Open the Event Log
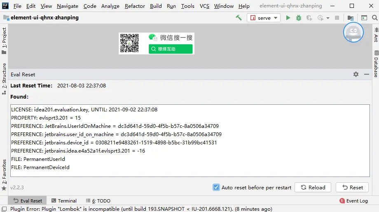The height and width of the screenshot is (212, 379). (353, 200)
